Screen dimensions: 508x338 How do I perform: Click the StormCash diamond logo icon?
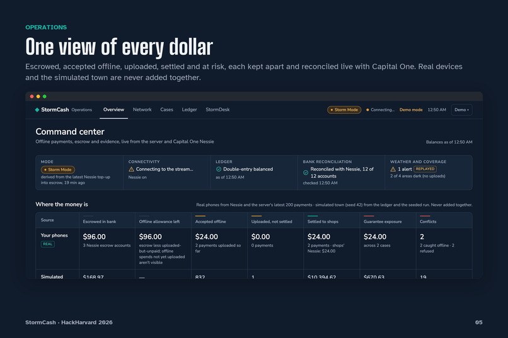click(x=37, y=110)
